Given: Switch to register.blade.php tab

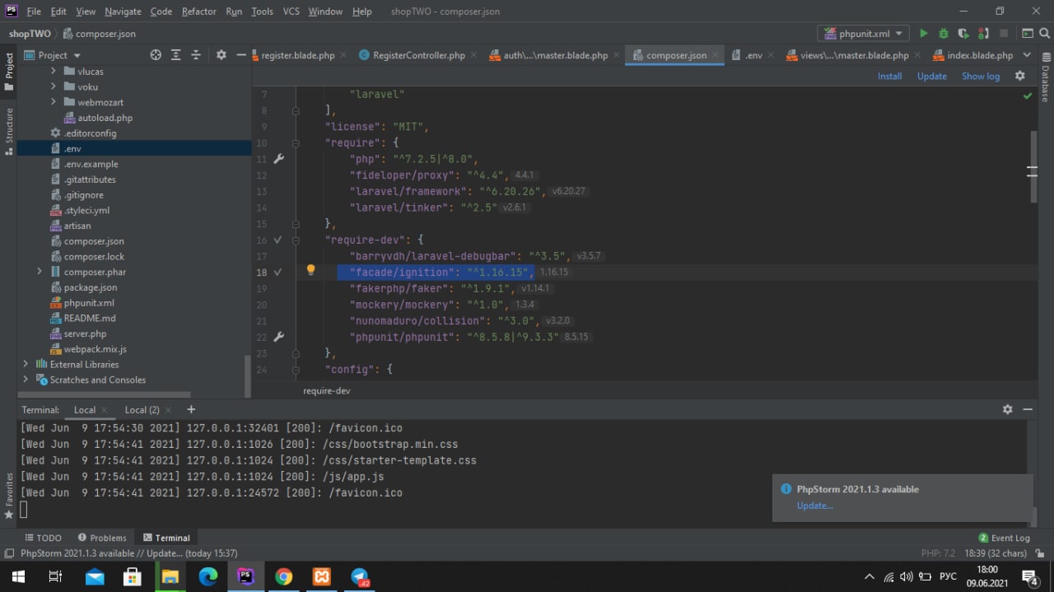Looking at the screenshot, I should tap(298, 55).
